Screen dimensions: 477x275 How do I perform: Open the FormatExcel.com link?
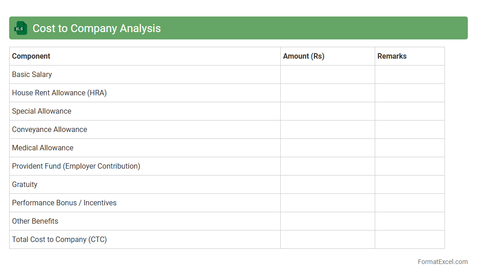coord(442,262)
